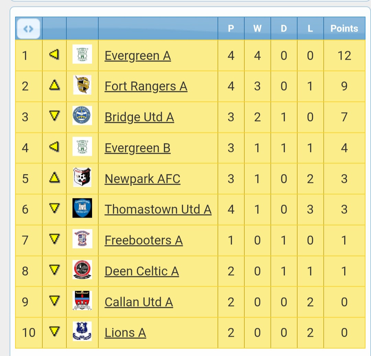Click up arrow next to Fort Rangers A

click(54, 85)
